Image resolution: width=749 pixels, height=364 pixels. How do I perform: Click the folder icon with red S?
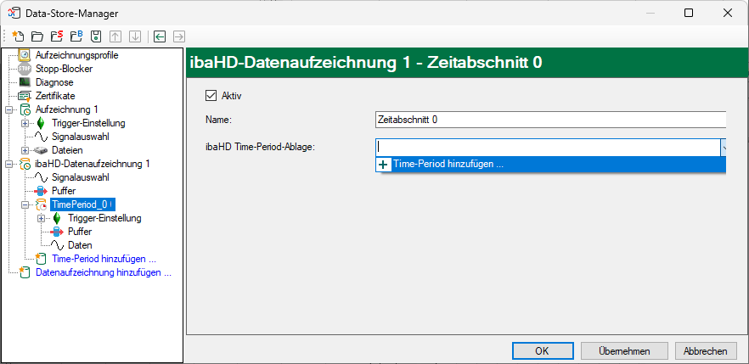click(56, 36)
